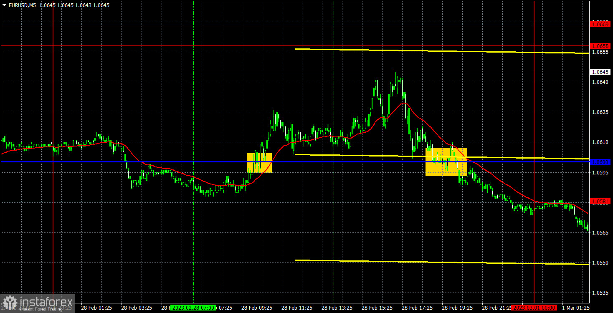Viewport: 613px width, 313px height.
Task: Click the 28 Feb 19:25 time label
Action: coord(457,308)
